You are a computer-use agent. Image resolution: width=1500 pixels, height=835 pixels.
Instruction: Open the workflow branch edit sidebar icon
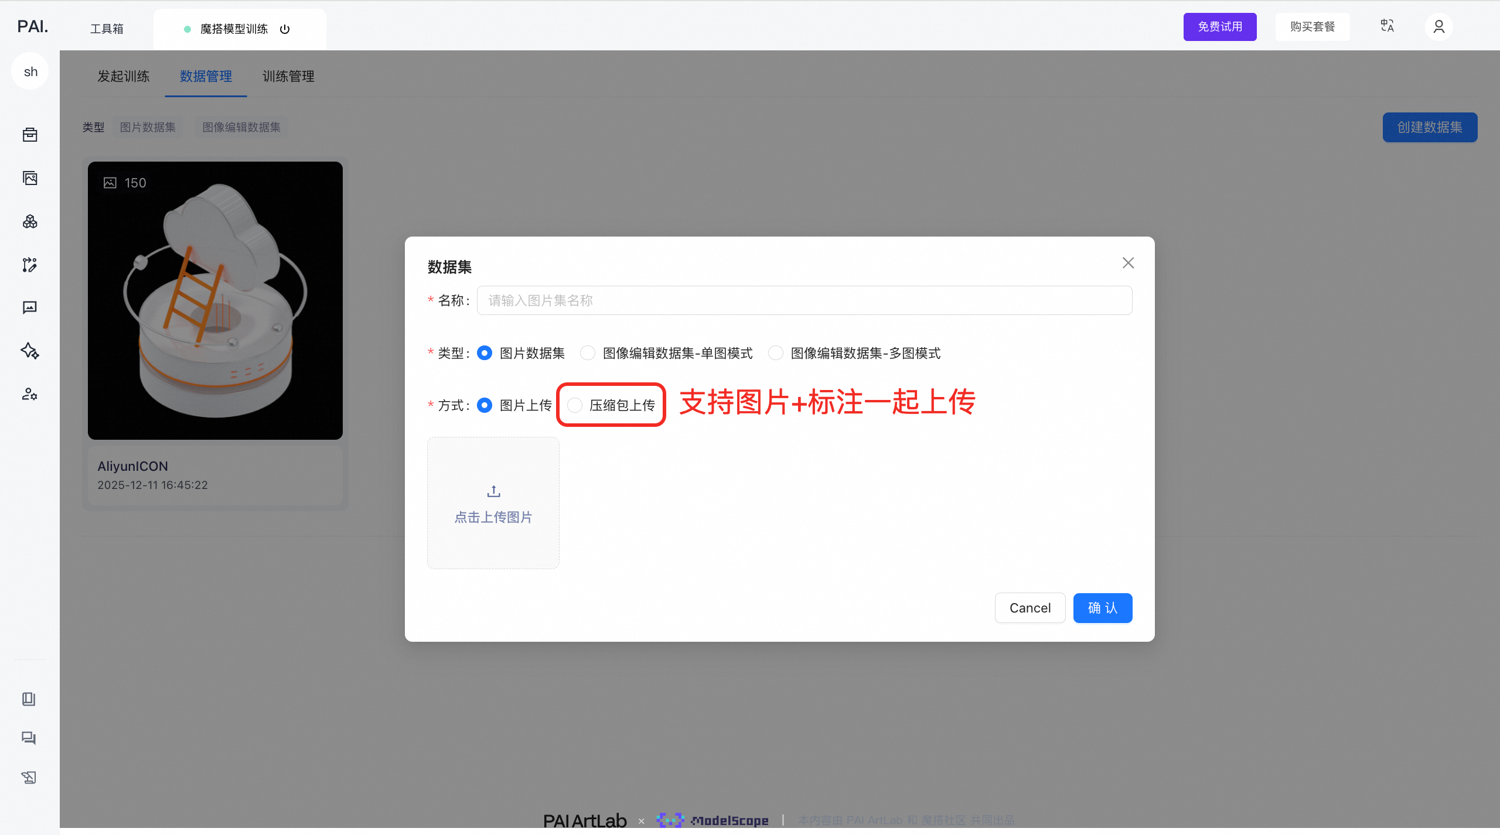click(x=30, y=265)
